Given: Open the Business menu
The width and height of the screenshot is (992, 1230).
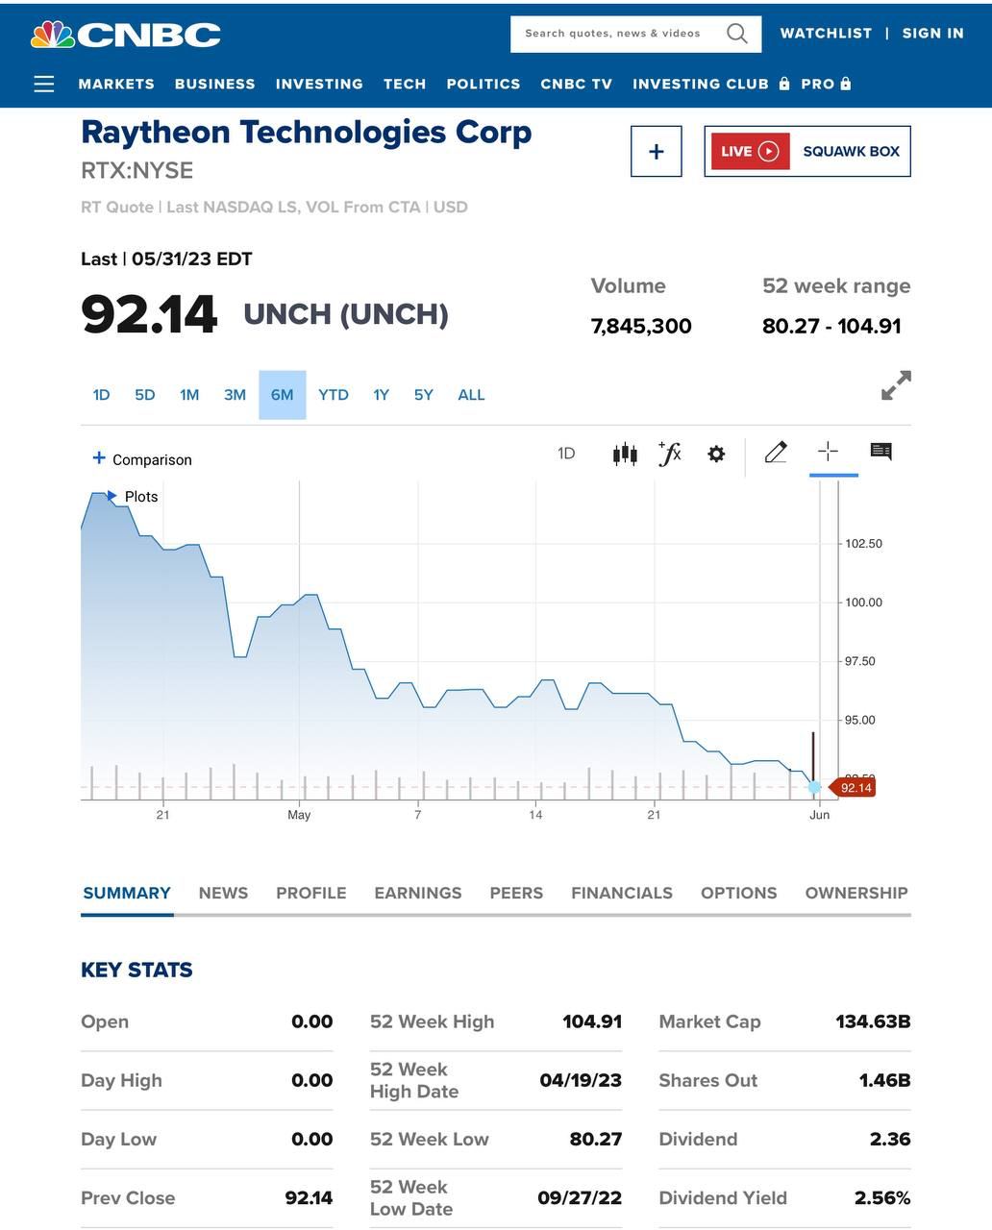Looking at the screenshot, I should (215, 84).
